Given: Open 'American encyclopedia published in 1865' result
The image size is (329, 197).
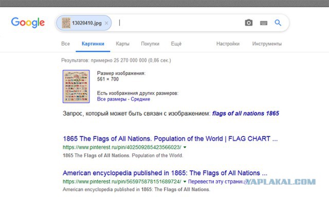Looking at the screenshot, I should 165,173.
